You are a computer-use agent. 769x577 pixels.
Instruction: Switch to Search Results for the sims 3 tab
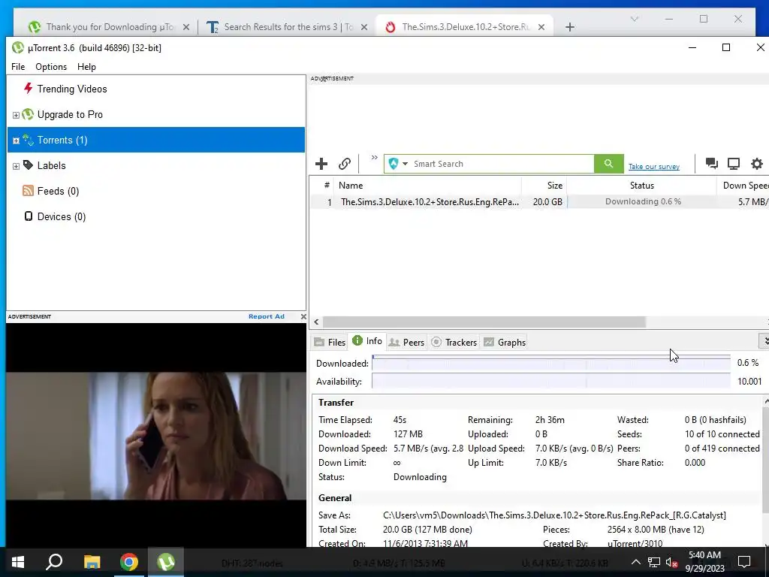point(287,27)
